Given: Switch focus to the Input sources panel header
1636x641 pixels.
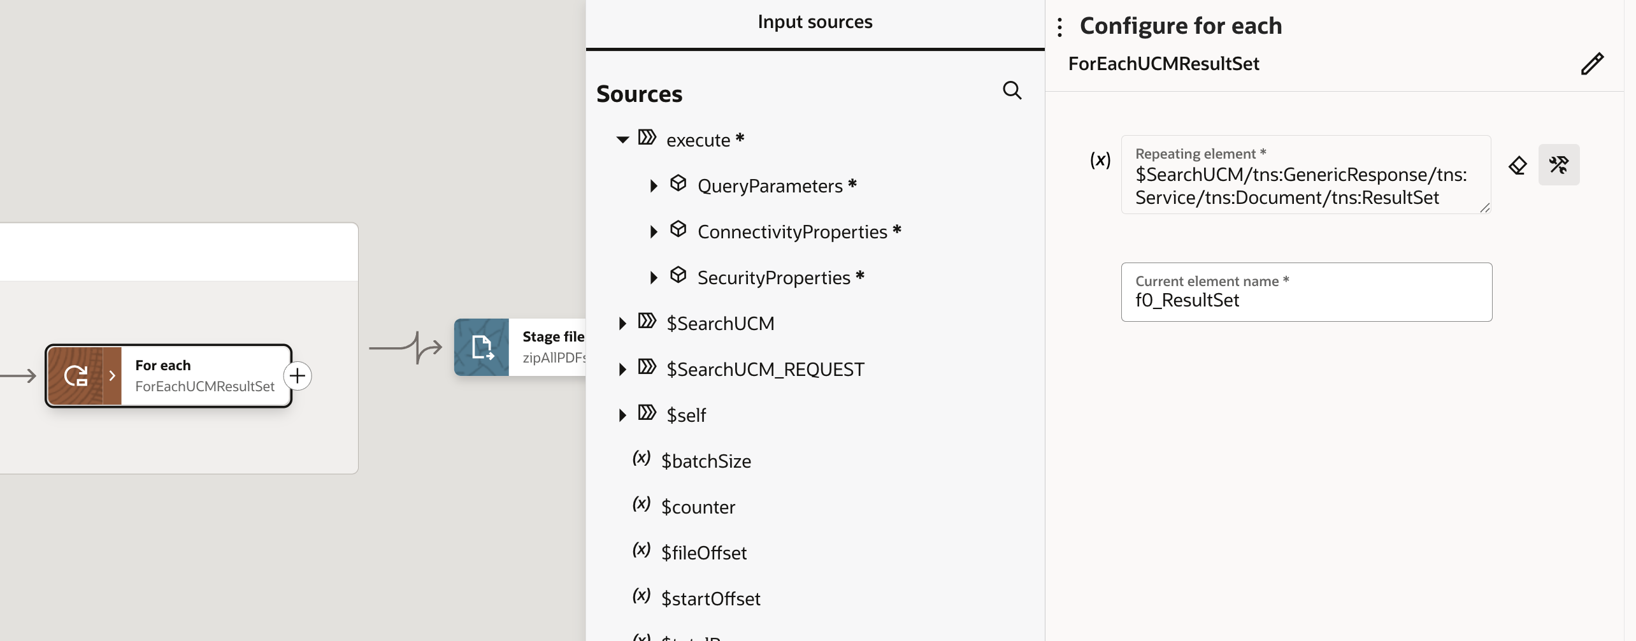Looking at the screenshot, I should [x=815, y=21].
